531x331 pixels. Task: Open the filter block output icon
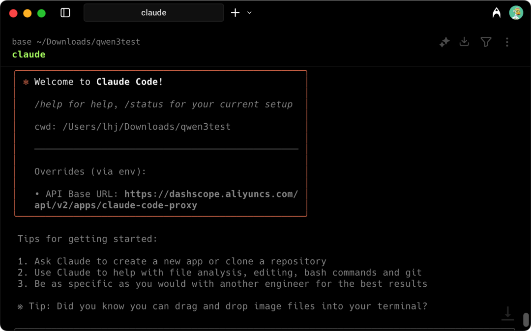click(486, 42)
